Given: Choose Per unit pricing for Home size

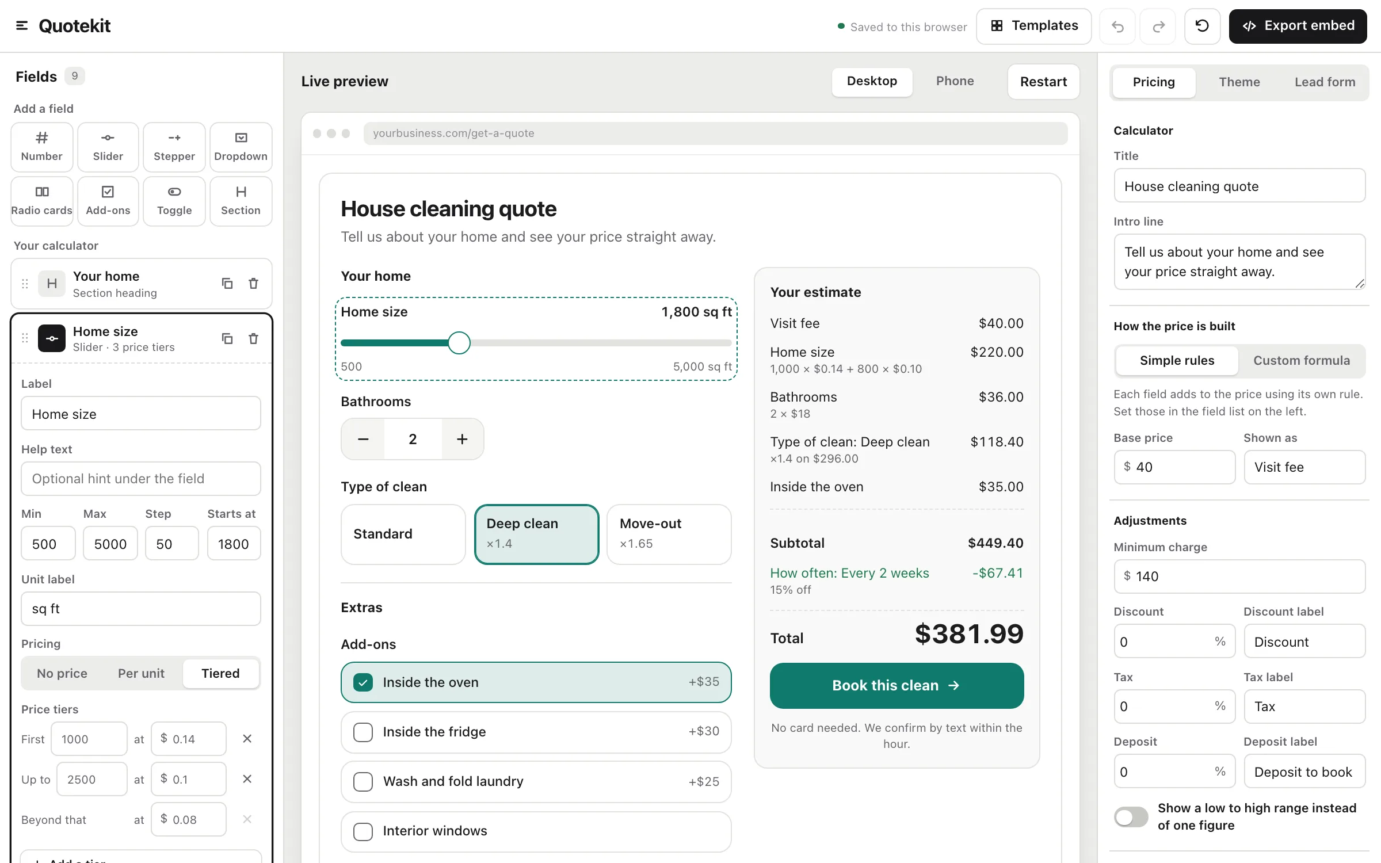Looking at the screenshot, I should tap(141, 673).
